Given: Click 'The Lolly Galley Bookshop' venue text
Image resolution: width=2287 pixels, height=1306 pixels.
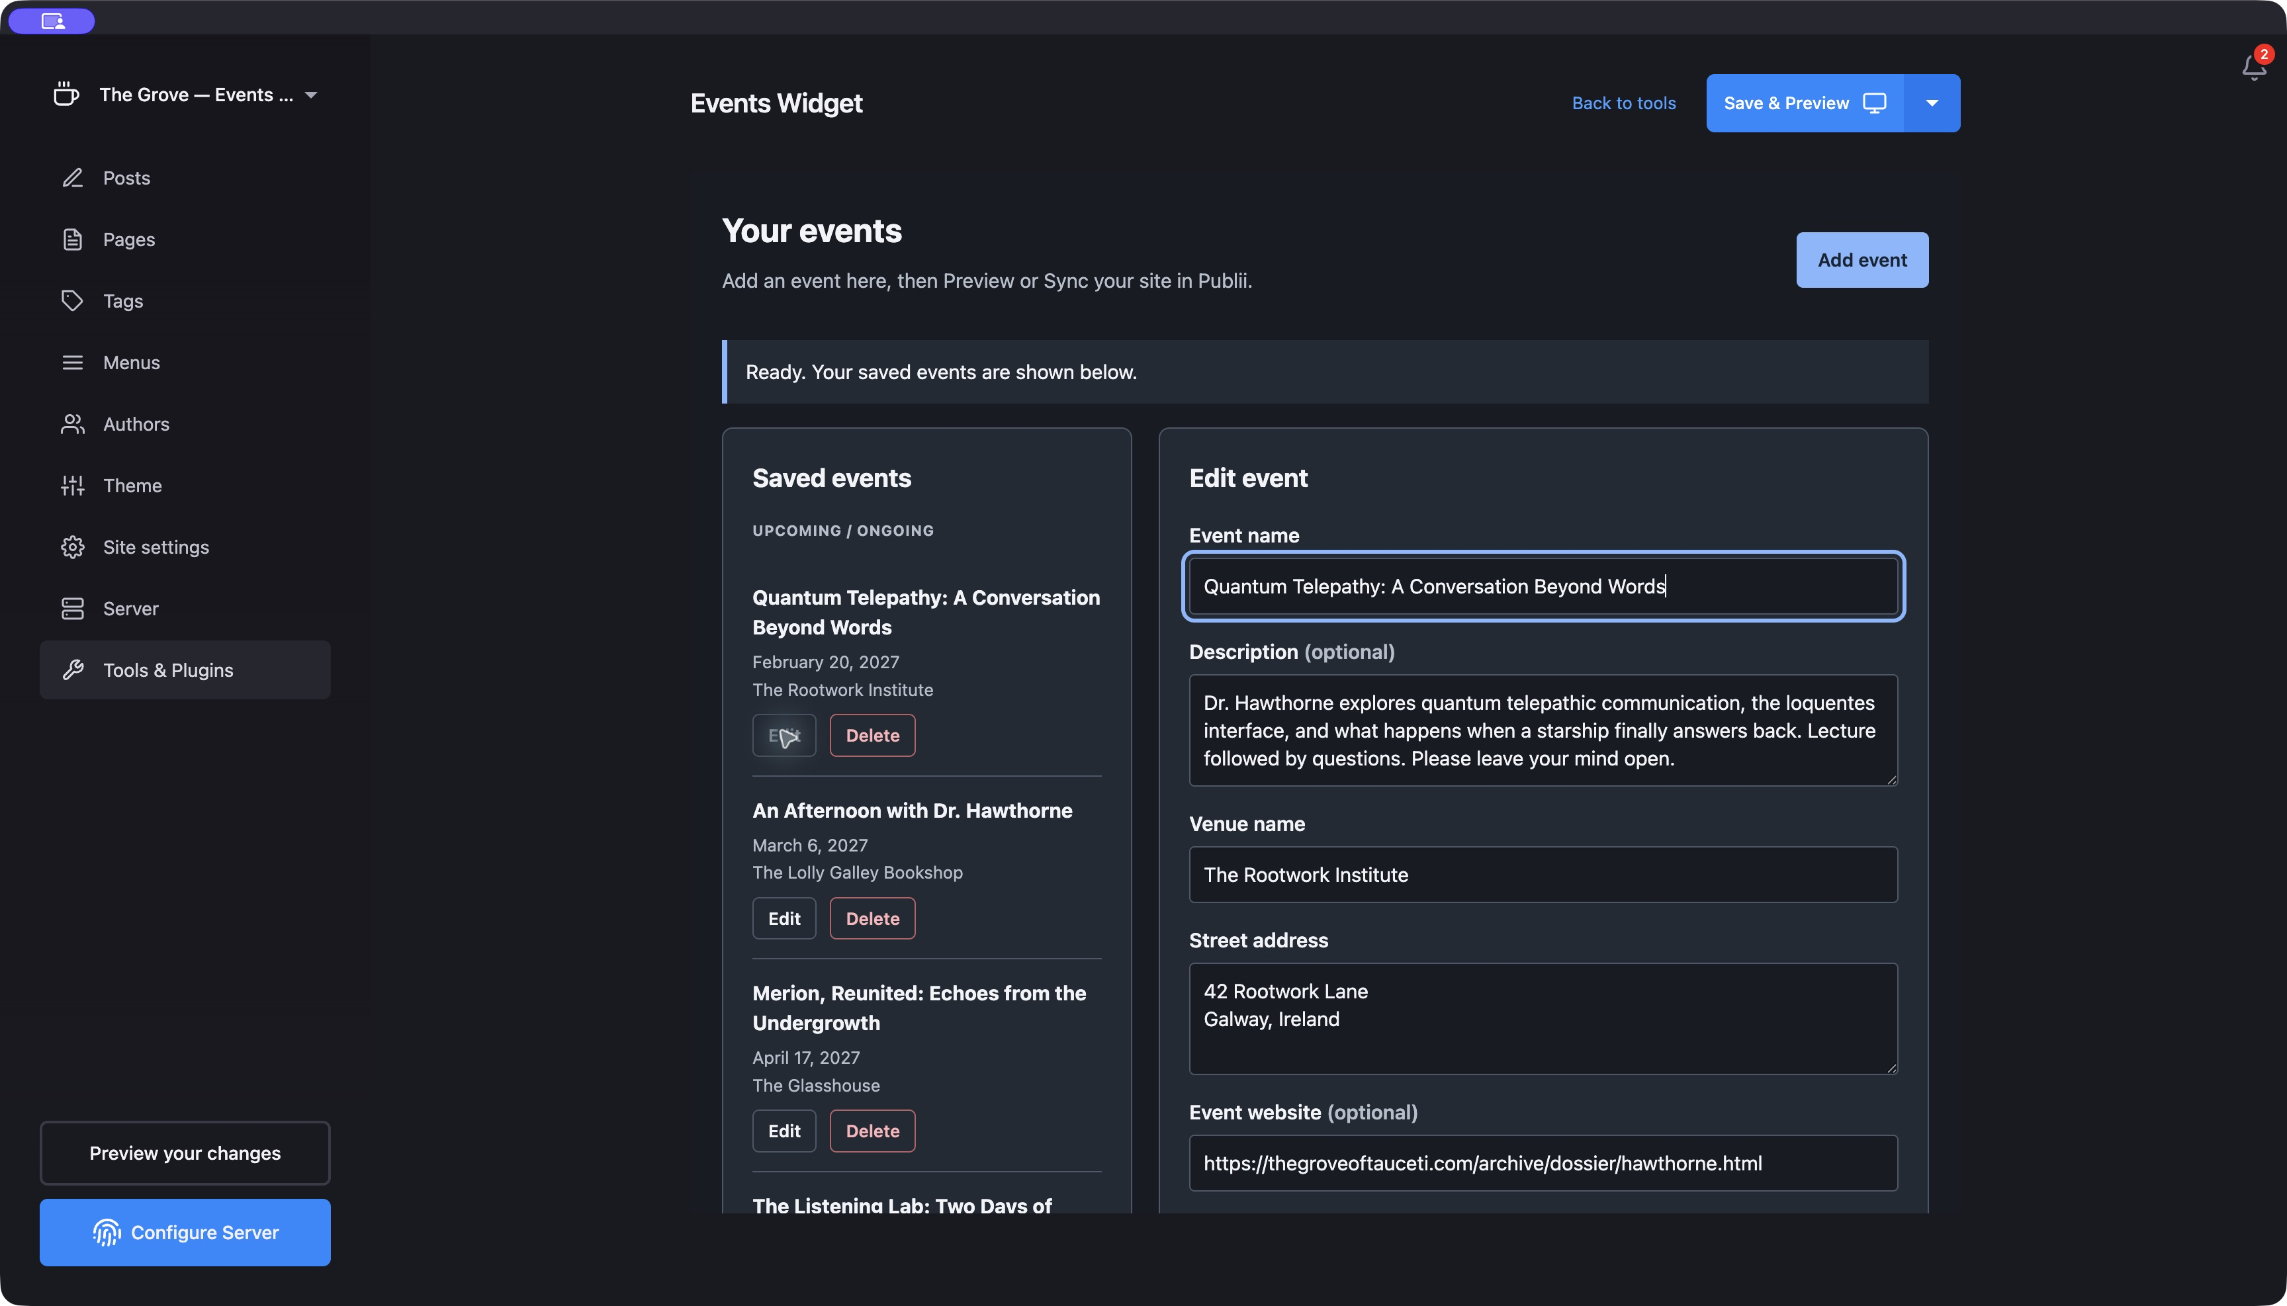Looking at the screenshot, I should tap(857, 873).
